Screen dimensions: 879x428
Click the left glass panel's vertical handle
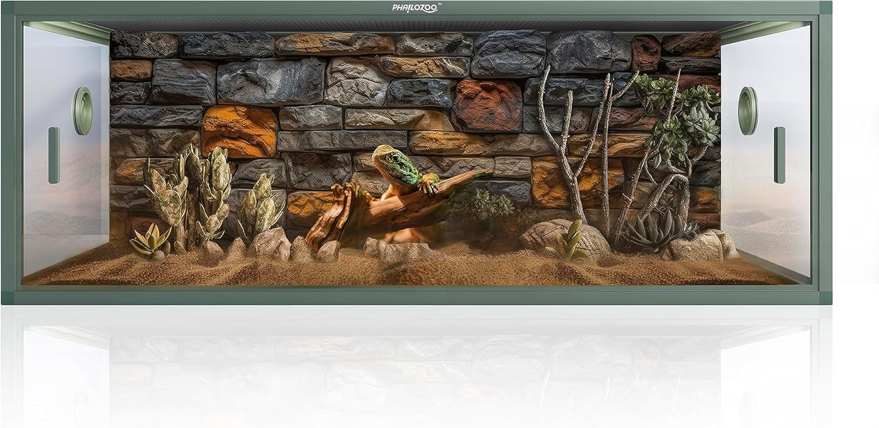pos(54,155)
